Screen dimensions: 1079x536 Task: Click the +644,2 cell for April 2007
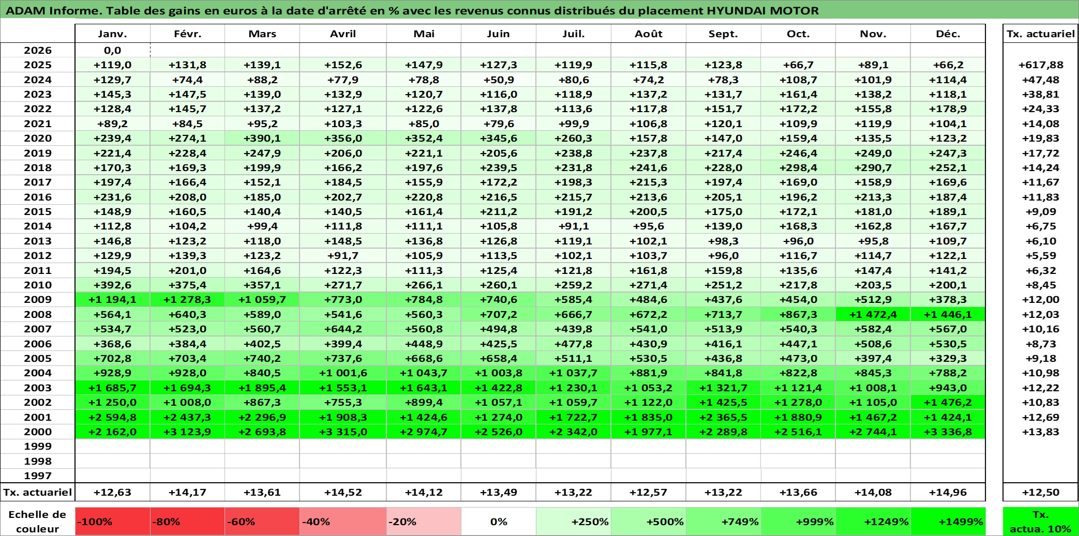pos(343,329)
